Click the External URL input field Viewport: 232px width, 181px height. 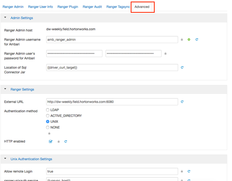(112, 102)
